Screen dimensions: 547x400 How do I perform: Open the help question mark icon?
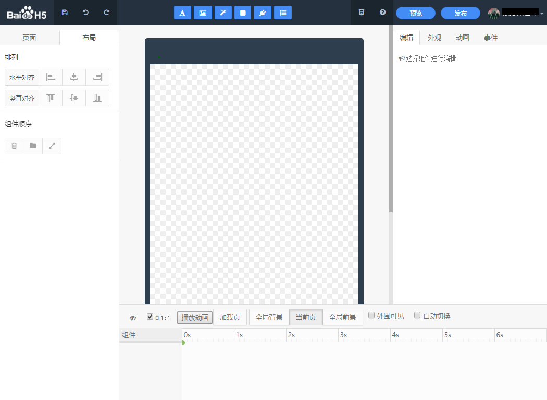[x=383, y=13]
